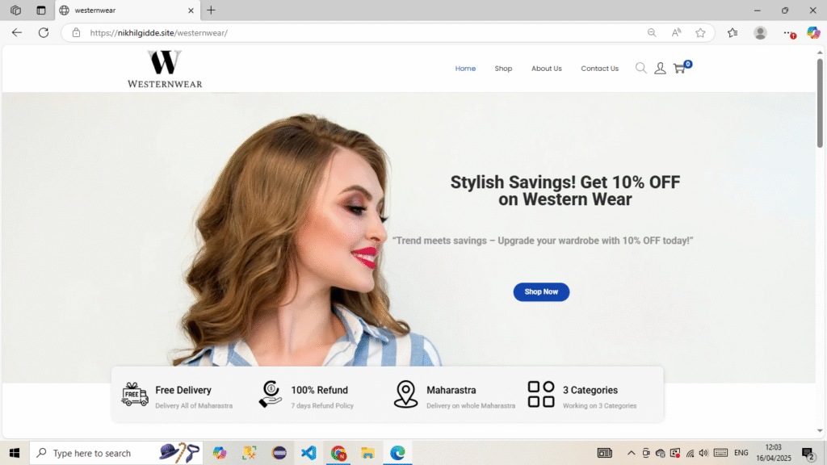
Task: Open the Contact Us link
Action: click(599, 69)
